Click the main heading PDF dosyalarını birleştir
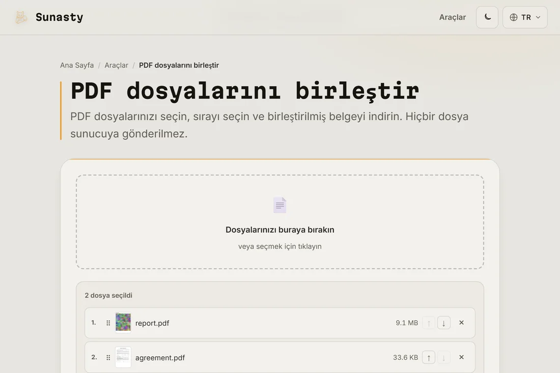Screen dimensions: 560x373 coord(245,91)
